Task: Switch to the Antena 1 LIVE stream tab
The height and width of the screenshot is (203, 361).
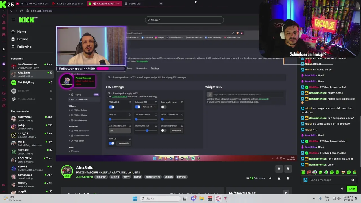Action: [69, 3]
